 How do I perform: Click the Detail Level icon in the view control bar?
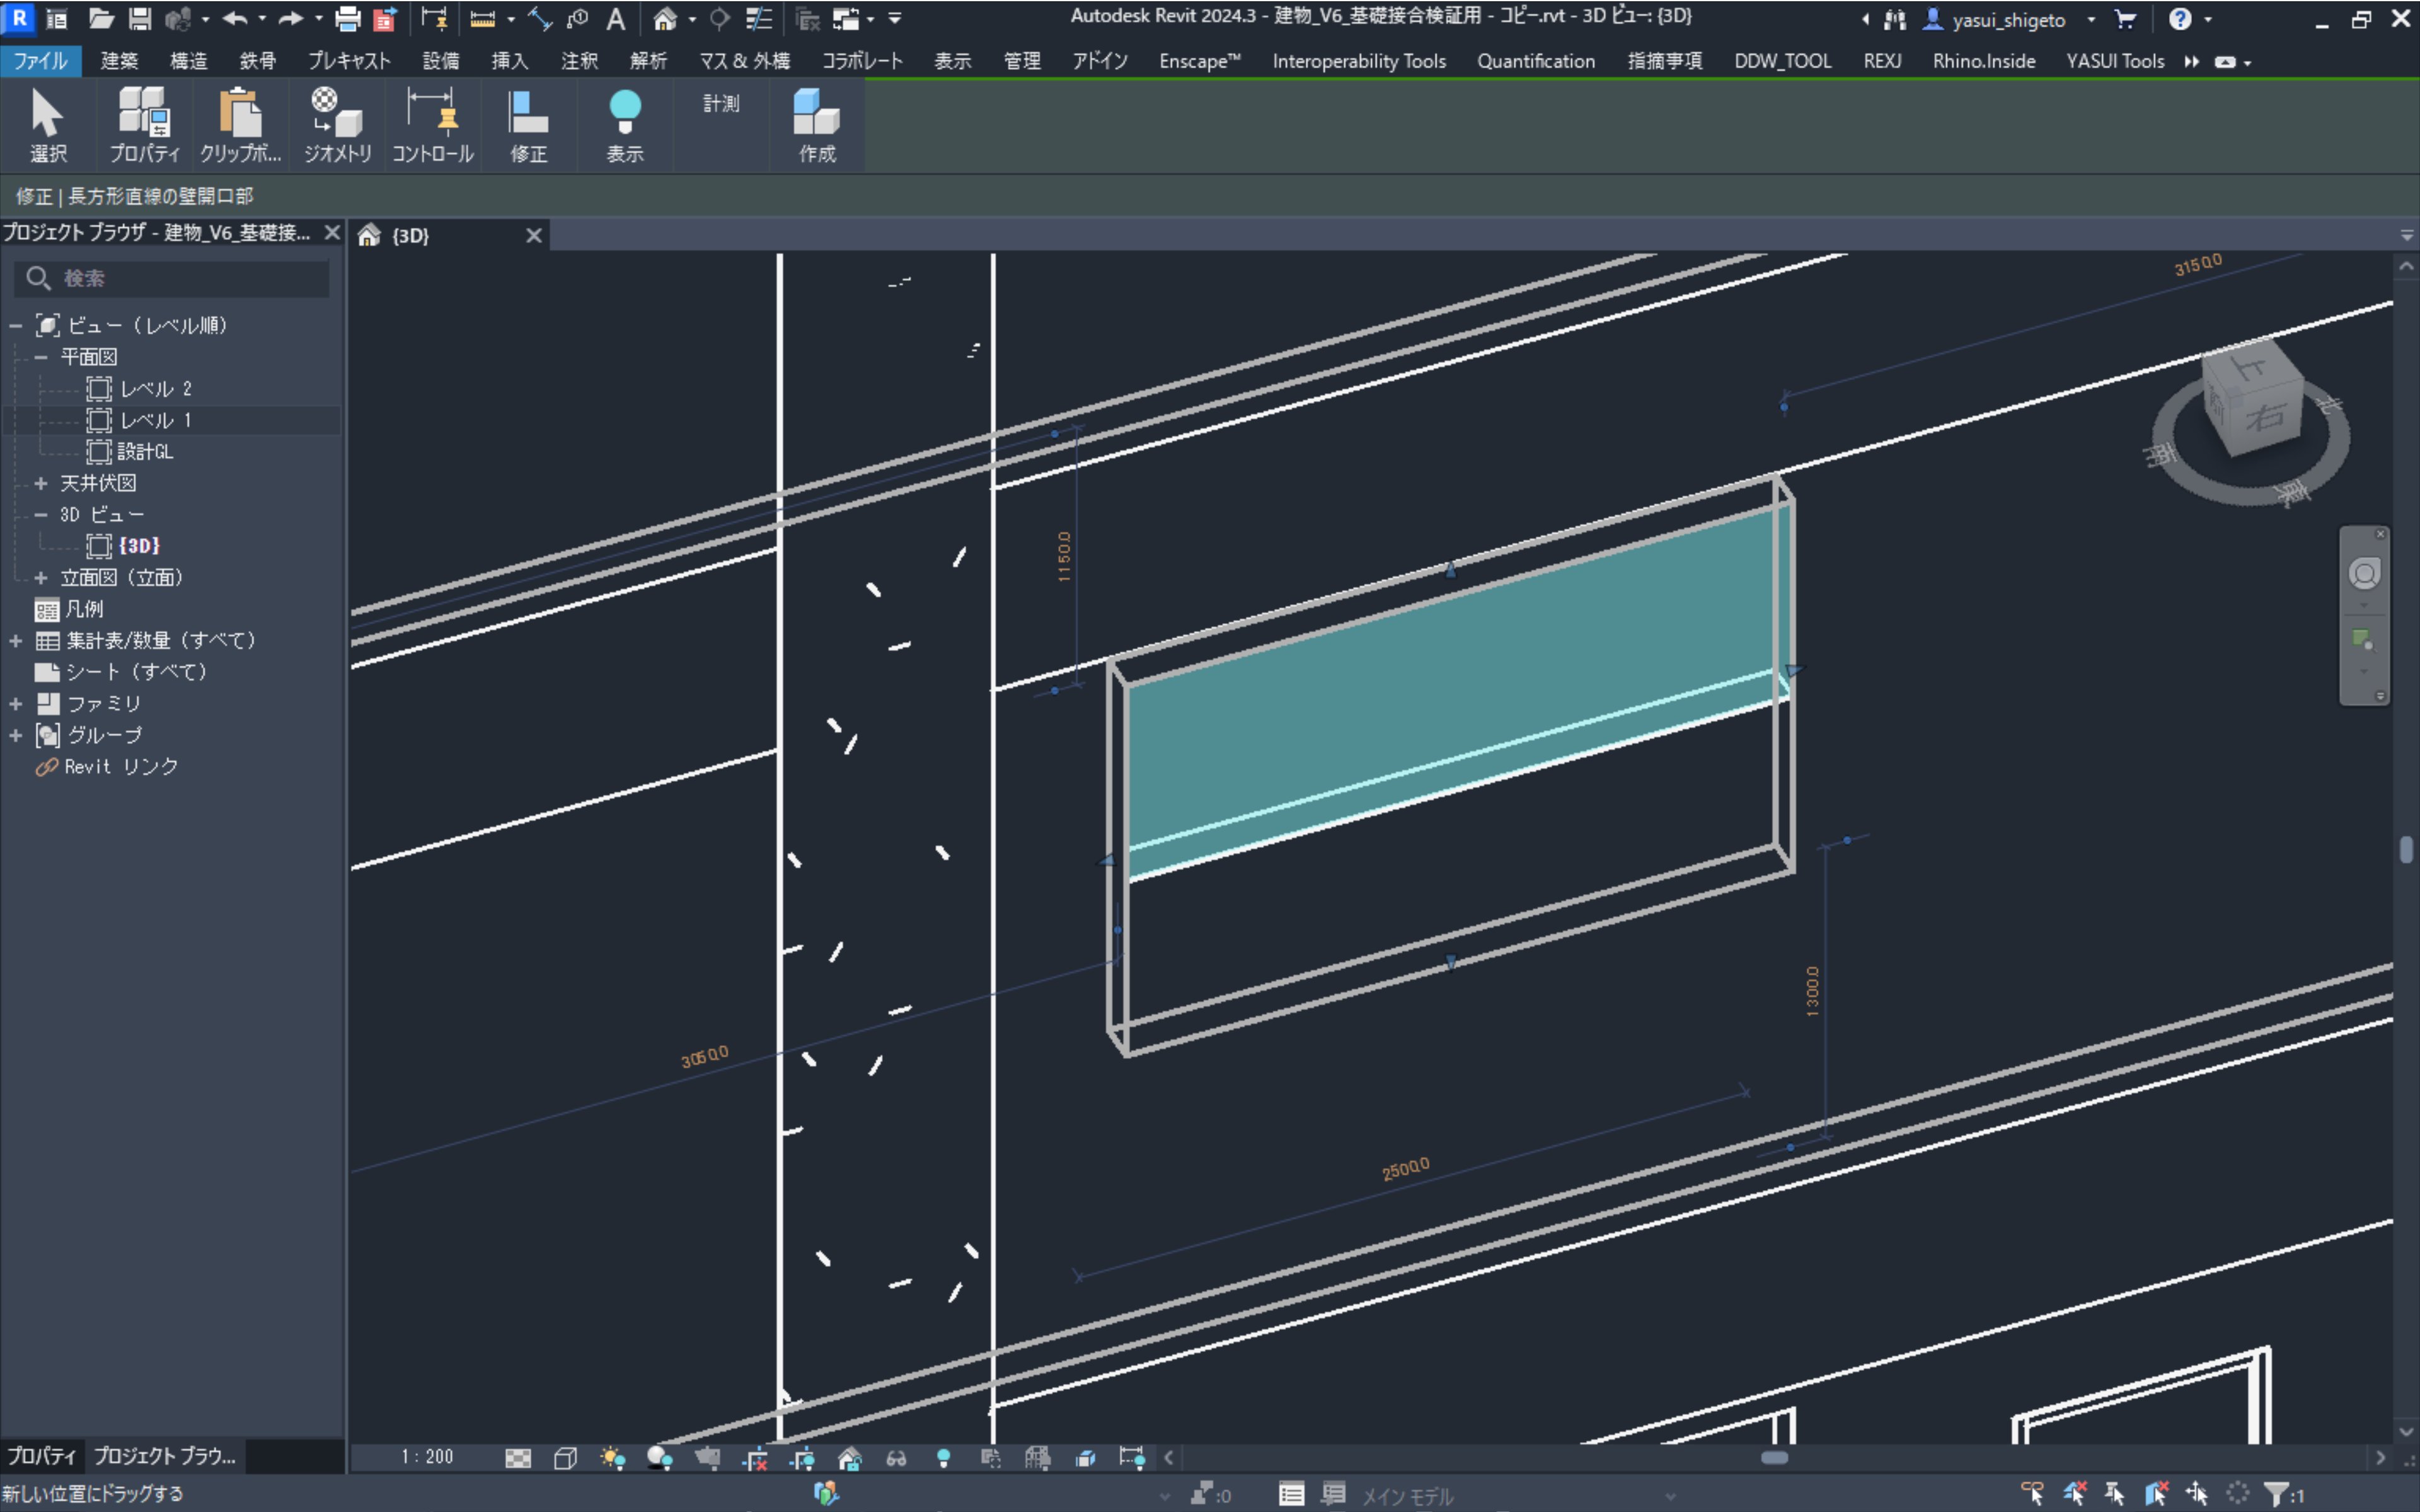point(518,1458)
